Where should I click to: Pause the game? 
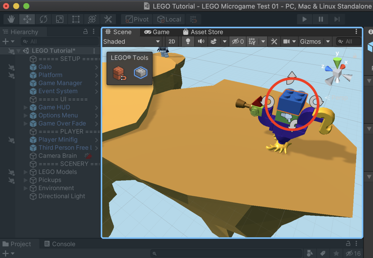point(321,19)
